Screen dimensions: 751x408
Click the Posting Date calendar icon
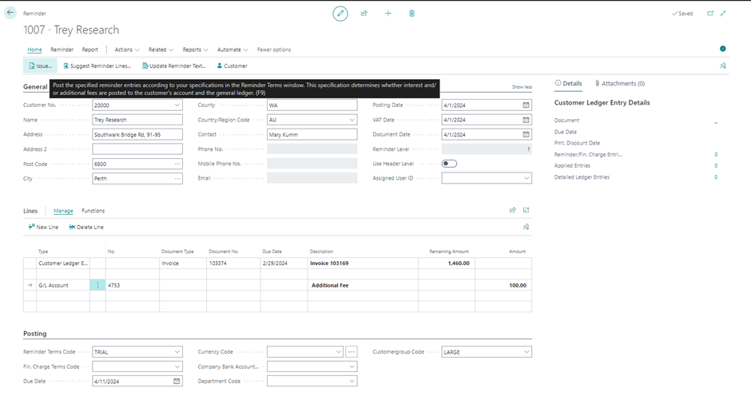click(526, 105)
